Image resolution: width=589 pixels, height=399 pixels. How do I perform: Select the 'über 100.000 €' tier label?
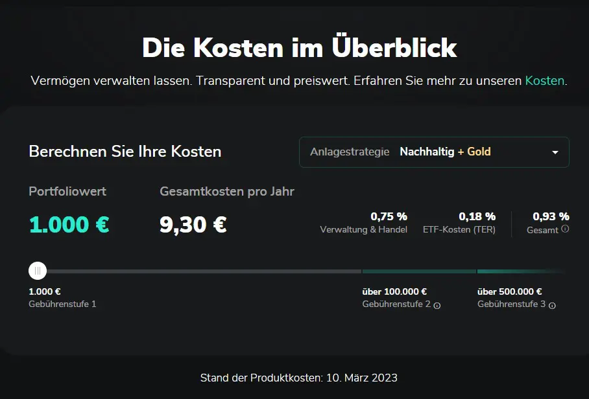tap(394, 291)
